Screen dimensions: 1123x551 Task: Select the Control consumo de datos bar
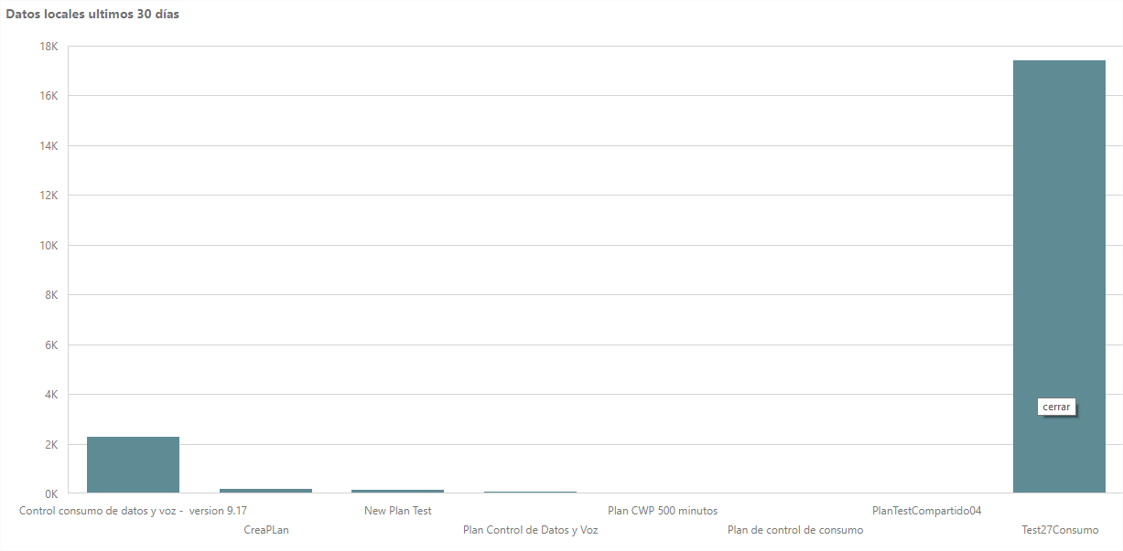click(x=133, y=465)
